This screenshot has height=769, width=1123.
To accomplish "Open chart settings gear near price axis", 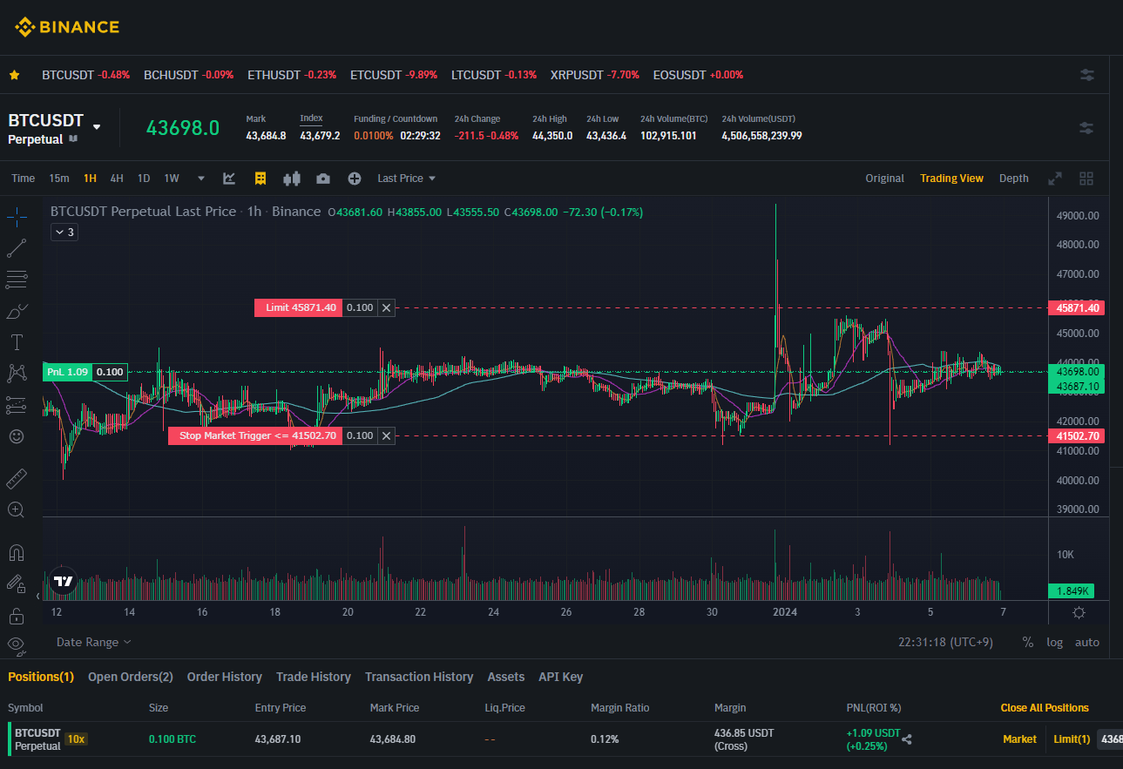I will (1079, 613).
